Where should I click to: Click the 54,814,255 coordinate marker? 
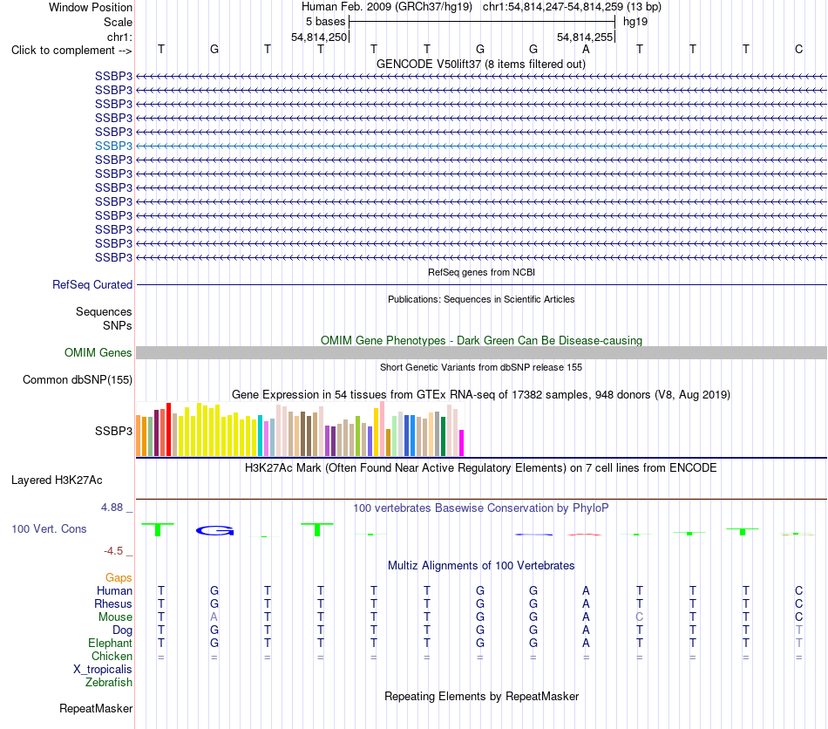pyautogui.click(x=585, y=37)
